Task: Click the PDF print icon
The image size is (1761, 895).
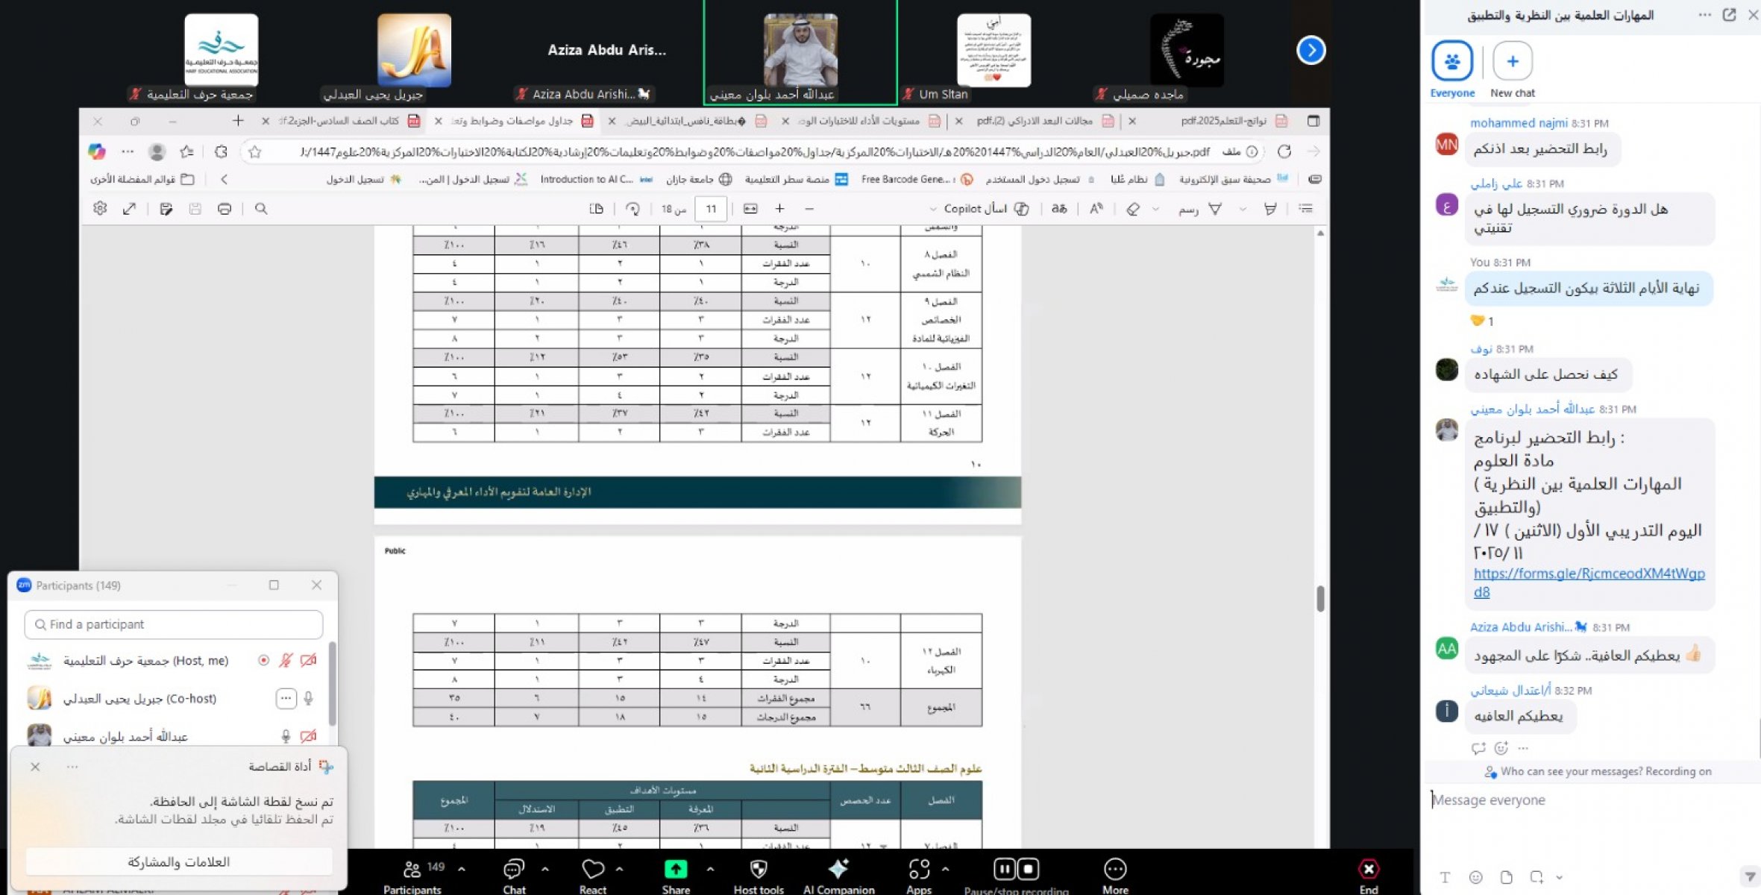Action: 224,209
